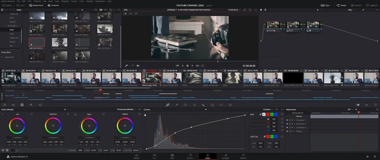Go to Home project manager icon
Viewport: 380px width, 160px height.
pyautogui.click(x=367, y=157)
